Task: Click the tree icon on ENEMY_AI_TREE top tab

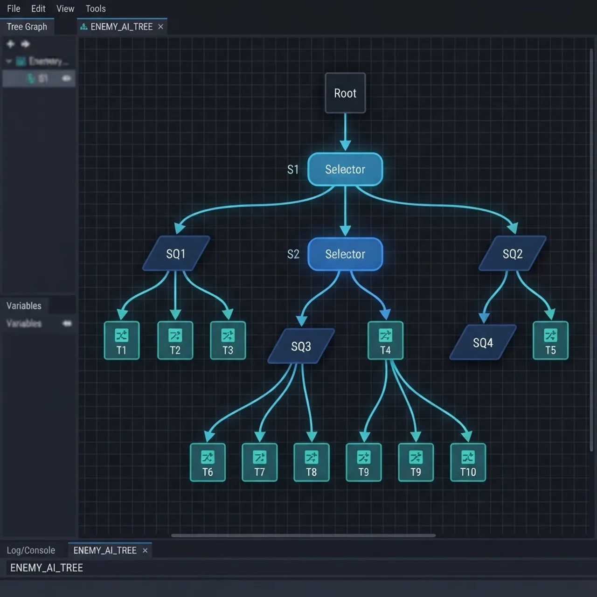Action: (x=84, y=27)
